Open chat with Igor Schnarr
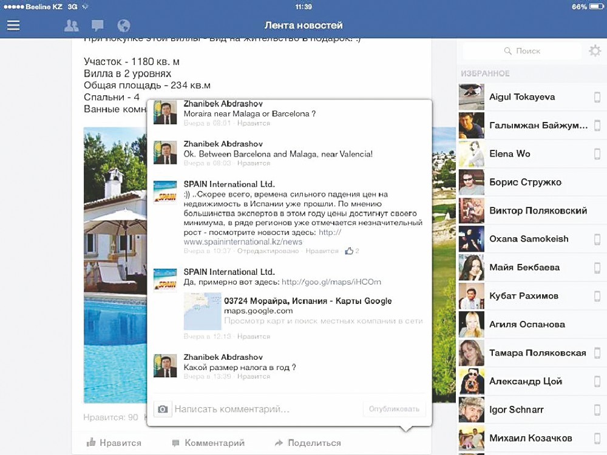This screenshot has width=607, height=455. click(x=516, y=410)
